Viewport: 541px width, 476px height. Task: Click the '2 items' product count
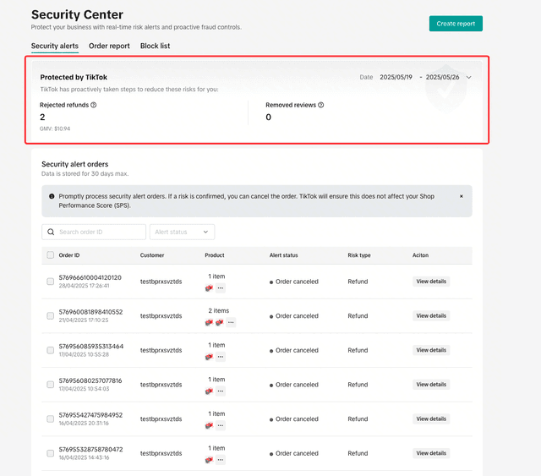(x=218, y=310)
